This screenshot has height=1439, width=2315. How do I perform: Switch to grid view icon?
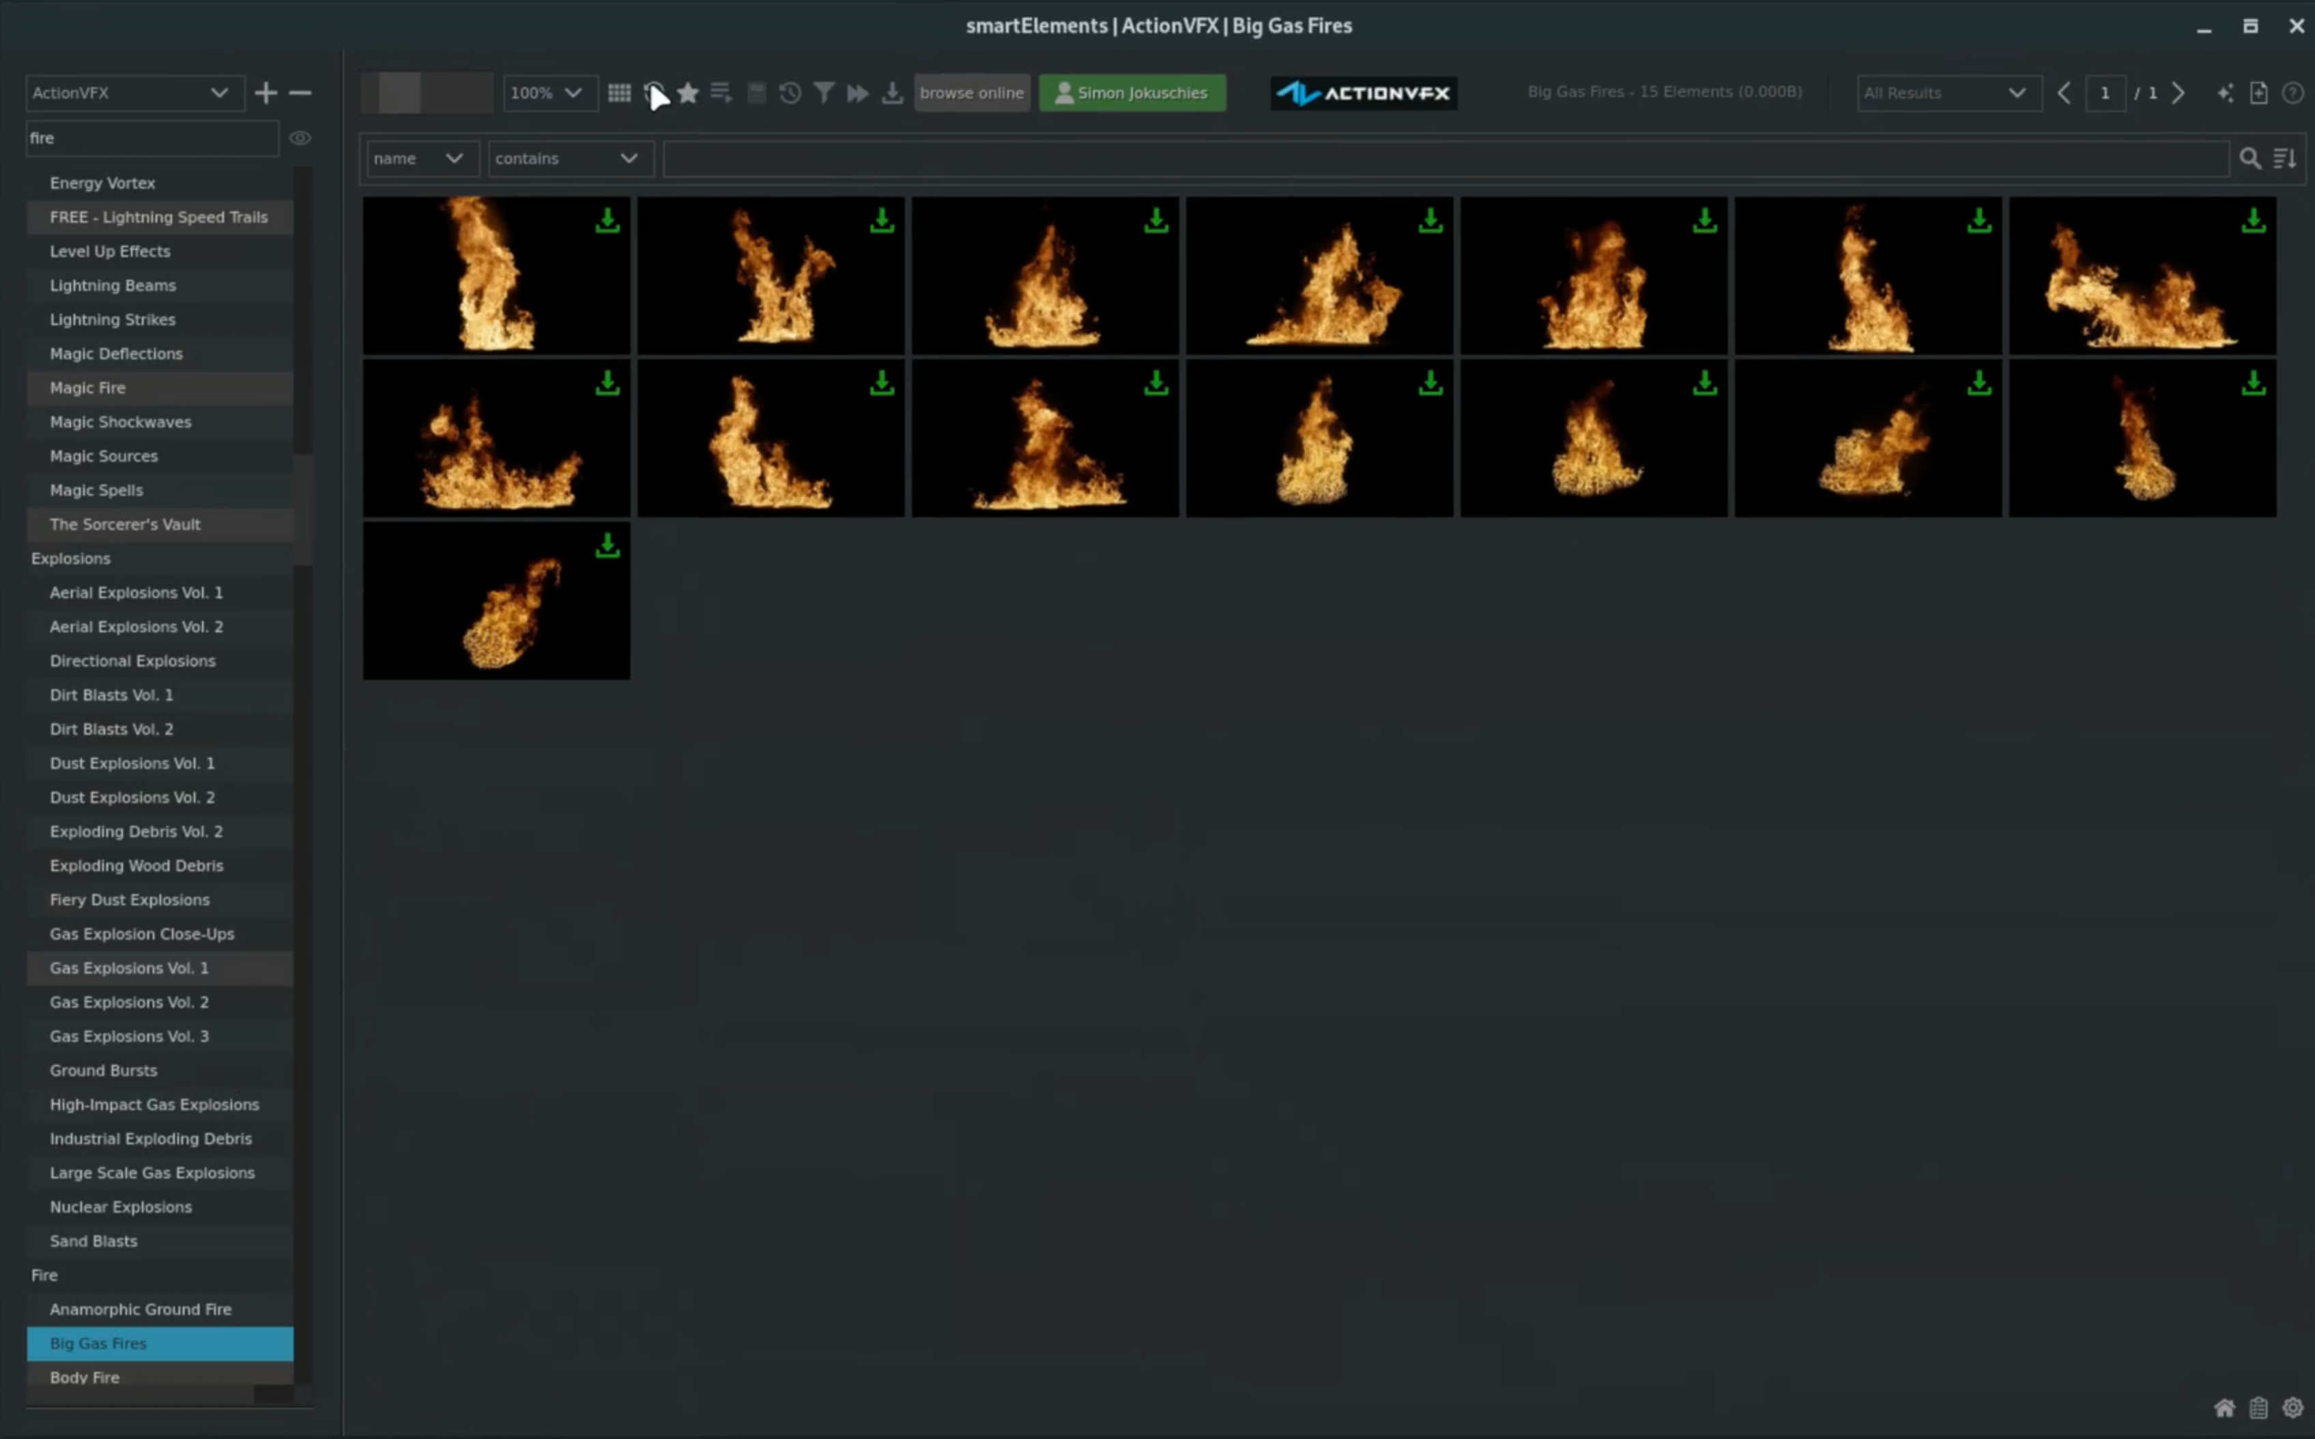[x=618, y=94]
